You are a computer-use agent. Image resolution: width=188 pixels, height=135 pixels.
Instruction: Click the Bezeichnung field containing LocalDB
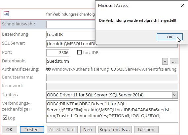point(71,35)
